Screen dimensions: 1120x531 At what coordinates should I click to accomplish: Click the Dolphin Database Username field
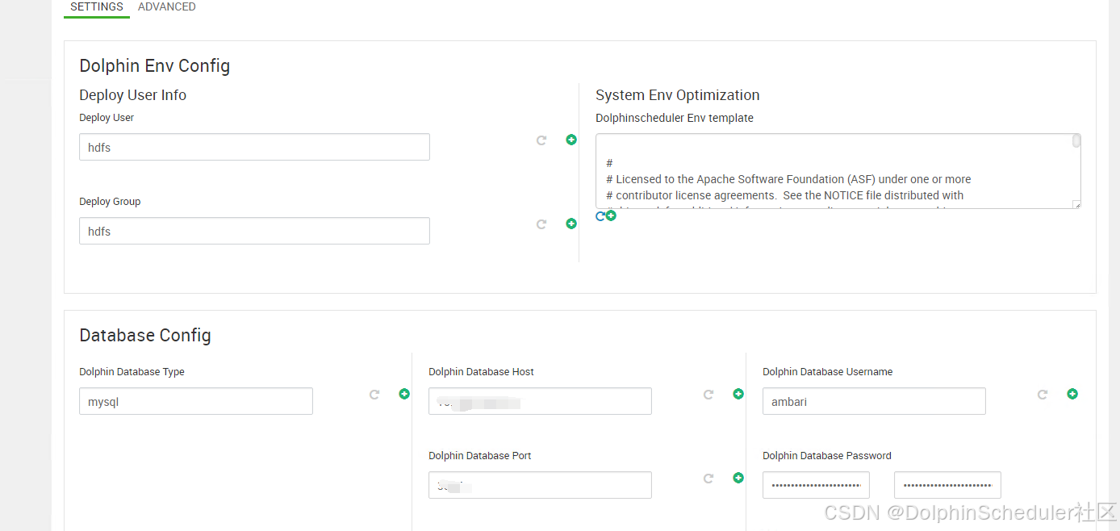(x=874, y=401)
